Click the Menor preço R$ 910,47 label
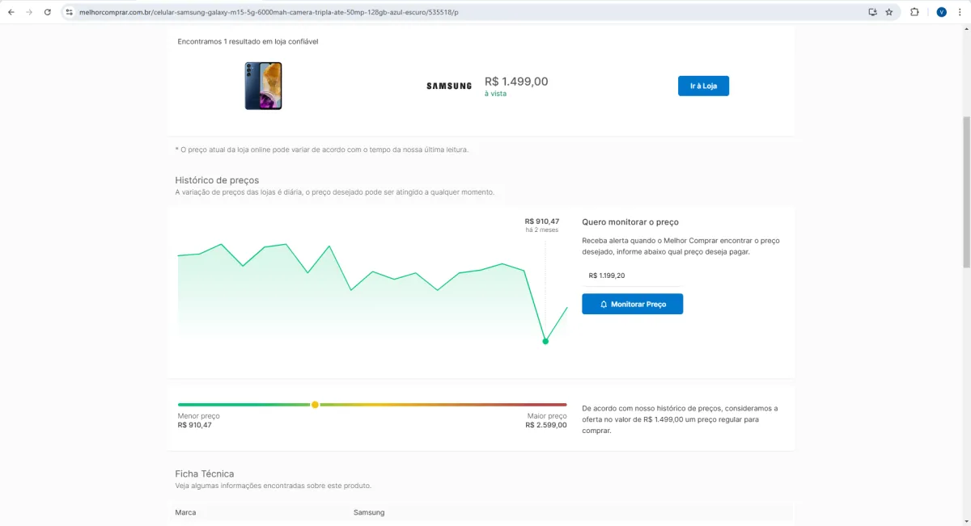Viewport: 971px width, 526px height. click(198, 420)
